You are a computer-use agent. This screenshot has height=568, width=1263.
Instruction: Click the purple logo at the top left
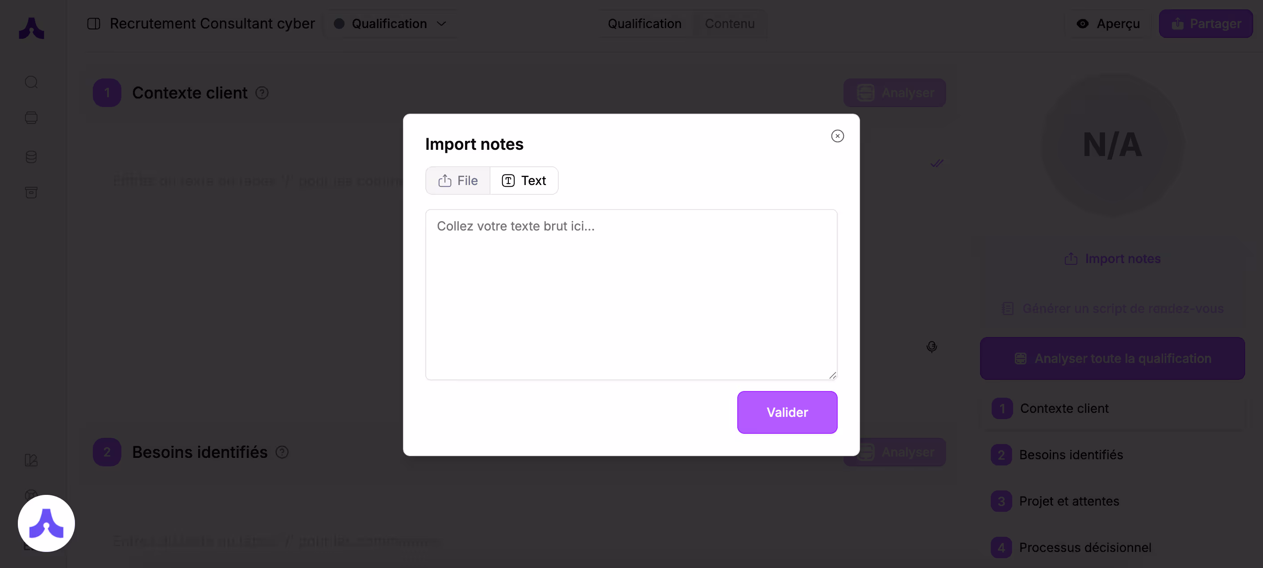(31, 29)
